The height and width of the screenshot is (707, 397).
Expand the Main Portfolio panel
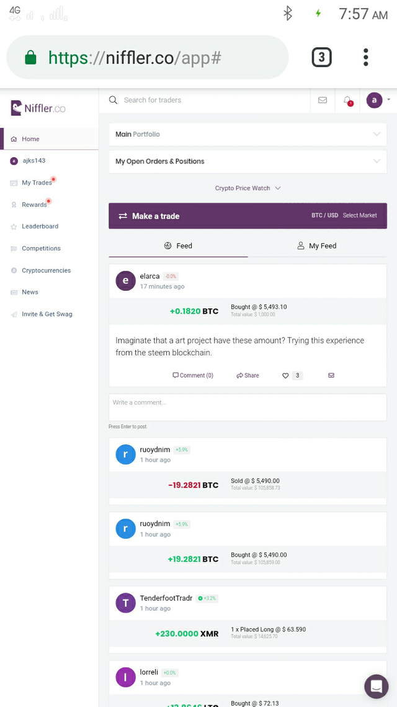click(x=248, y=134)
